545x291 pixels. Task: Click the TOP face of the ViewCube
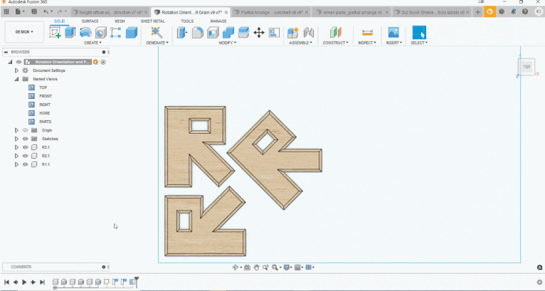(x=527, y=67)
